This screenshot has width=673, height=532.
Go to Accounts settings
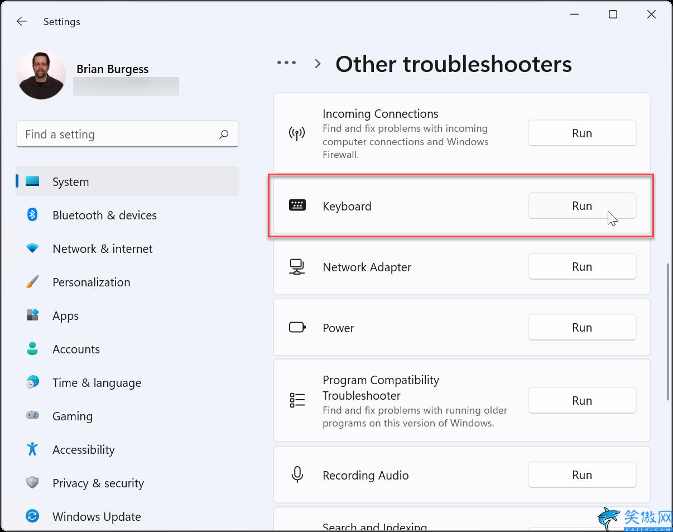[x=76, y=349]
